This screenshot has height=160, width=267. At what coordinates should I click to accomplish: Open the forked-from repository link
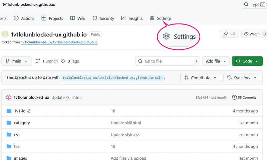pos(59,42)
